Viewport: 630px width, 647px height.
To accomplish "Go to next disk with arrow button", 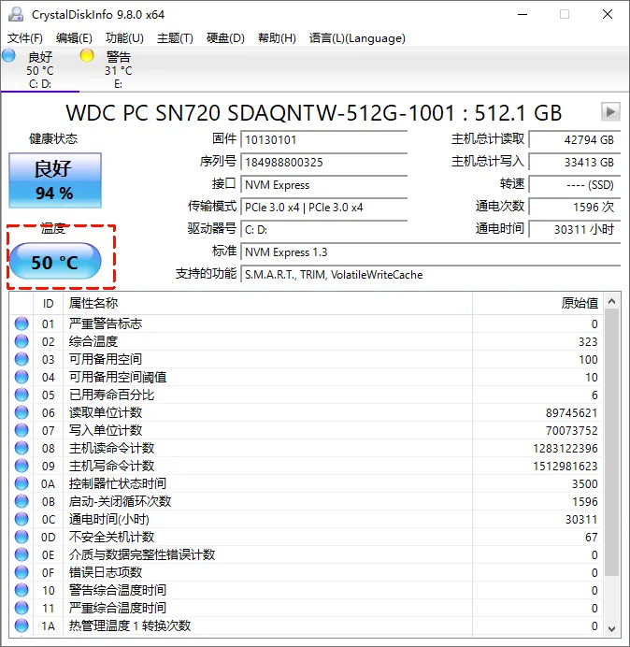I will point(610,111).
